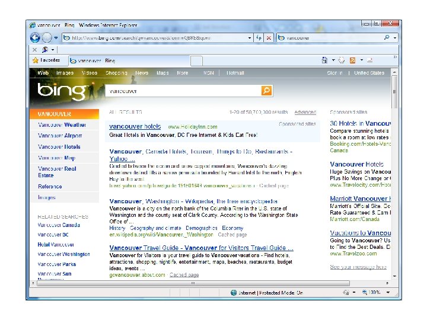Click 'See your message here' link
Image resolution: width=427 pixels, height=320 pixels.
click(x=358, y=267)
